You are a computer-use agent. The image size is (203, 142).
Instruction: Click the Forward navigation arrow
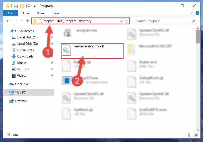(x=16, y=21)
